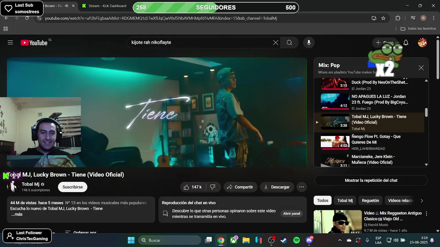Screen dimensions: 440x247
Task: Bookmark this page with star icon
Action: click(x=383, y=18)
